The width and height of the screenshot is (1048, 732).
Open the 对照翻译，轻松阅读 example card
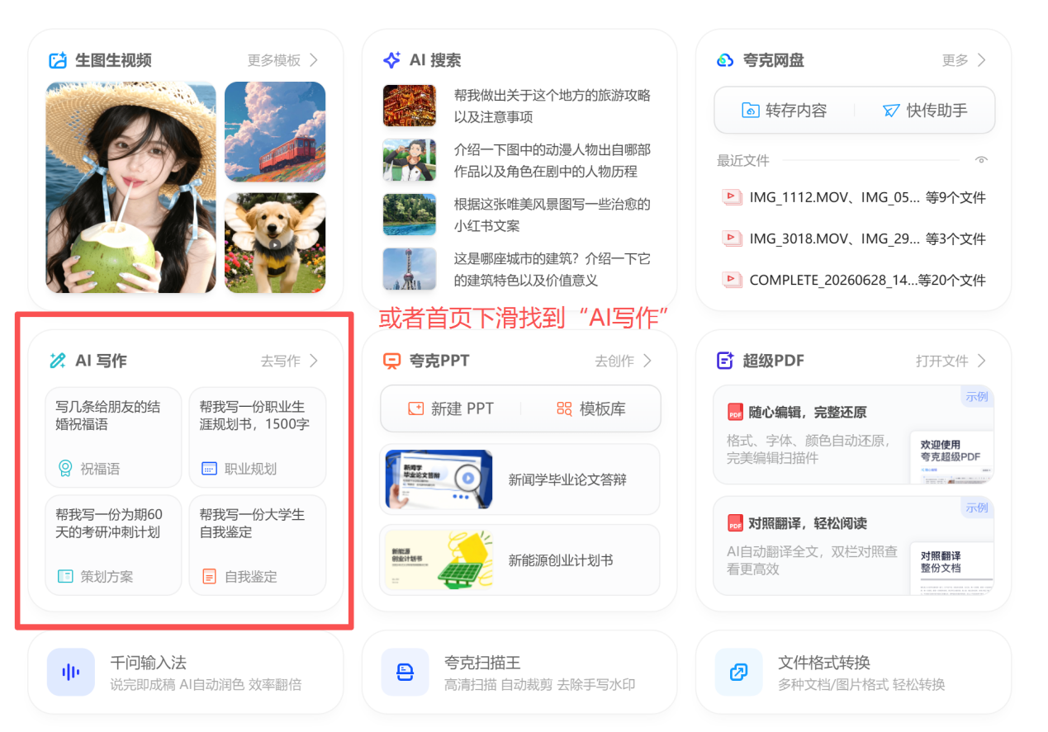point(853,546)
